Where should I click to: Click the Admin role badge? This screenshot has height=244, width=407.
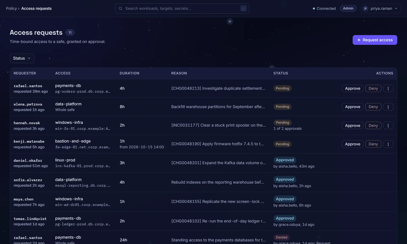point(348,8)
